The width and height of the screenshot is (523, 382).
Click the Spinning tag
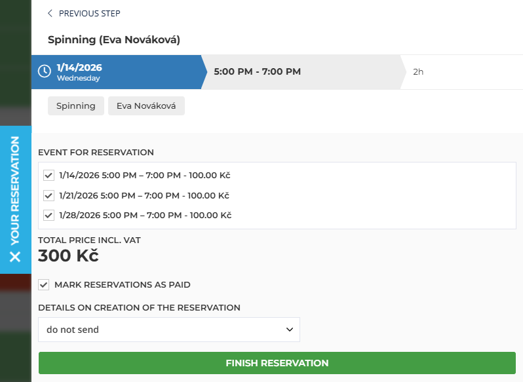[x=76, y=106]
